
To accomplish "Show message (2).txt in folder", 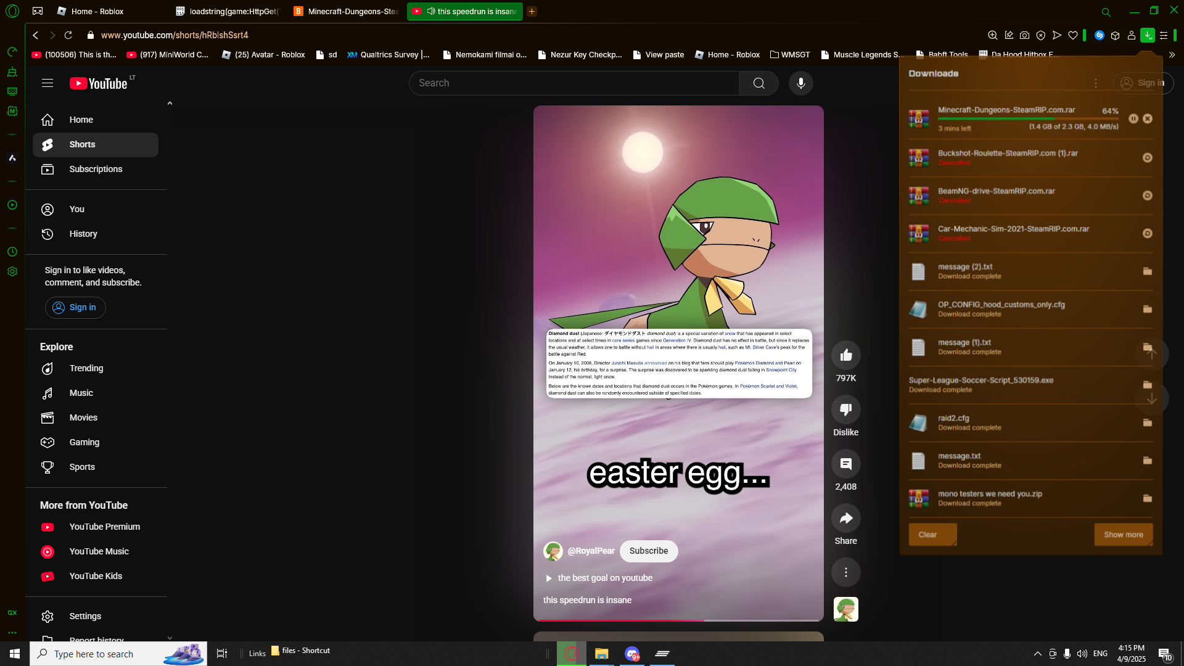I will point(1148,271).
